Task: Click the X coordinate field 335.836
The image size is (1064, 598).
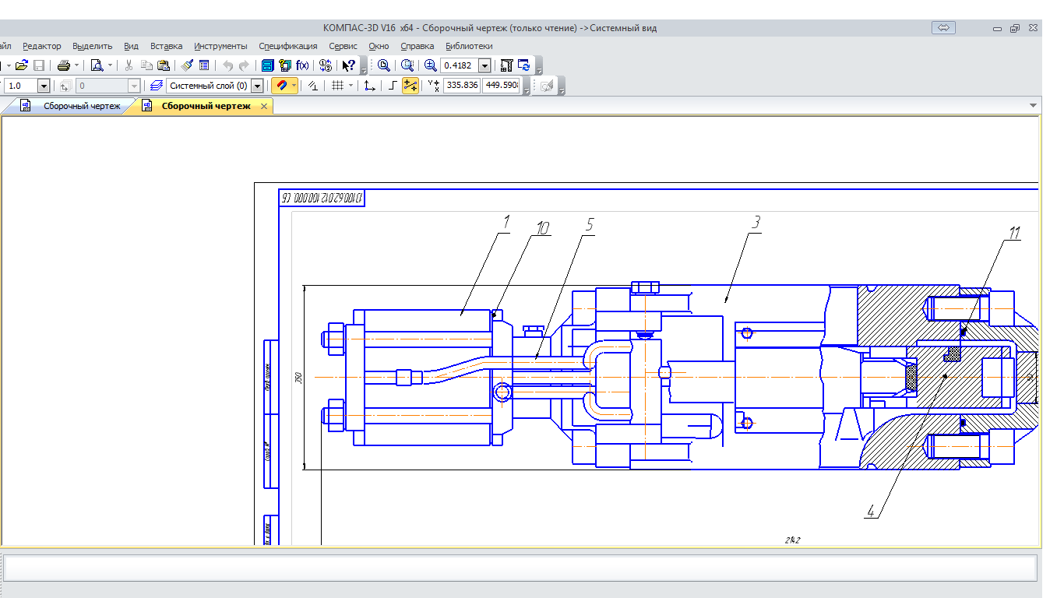Action: (461, 86)
